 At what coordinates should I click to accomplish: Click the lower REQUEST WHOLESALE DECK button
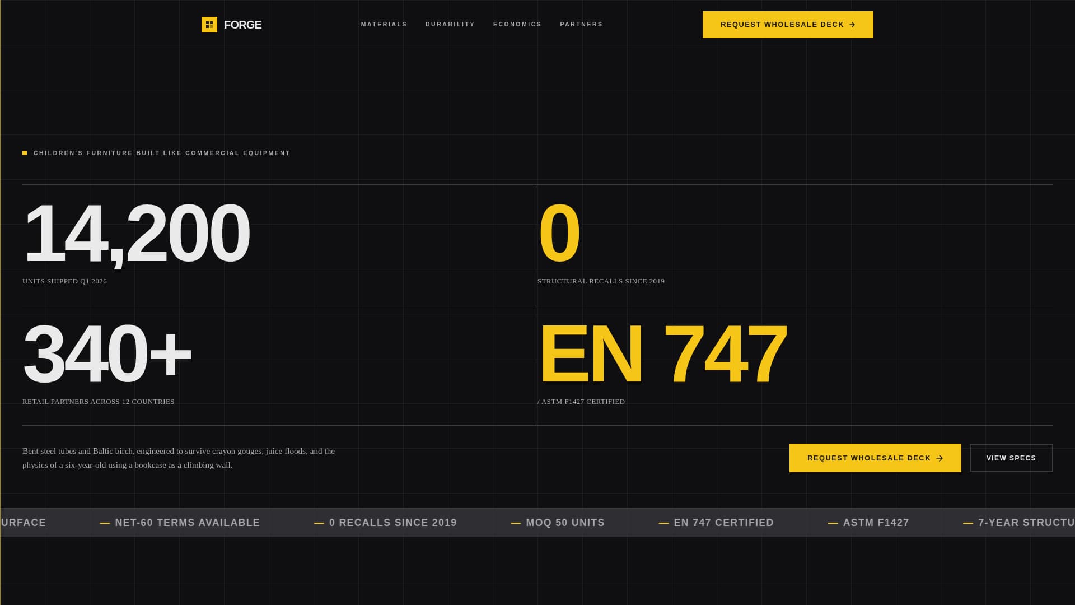pyautogui.click(x=875, y=458)
